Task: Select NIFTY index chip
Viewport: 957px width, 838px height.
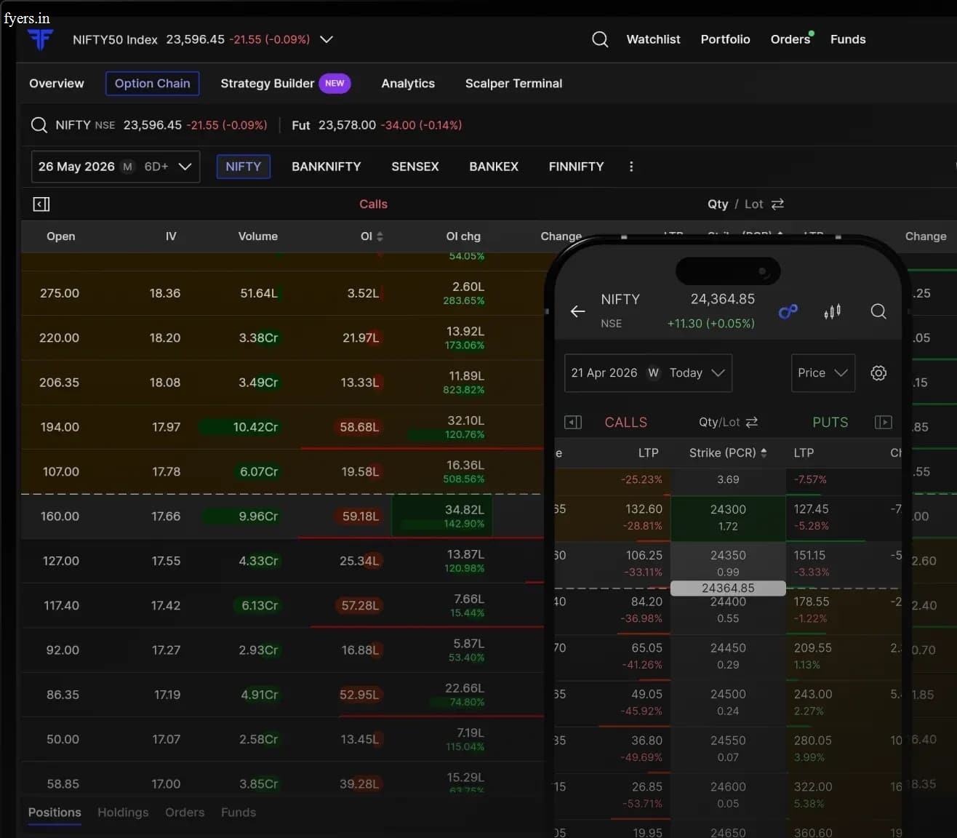Action: click(x=244, y=167)
